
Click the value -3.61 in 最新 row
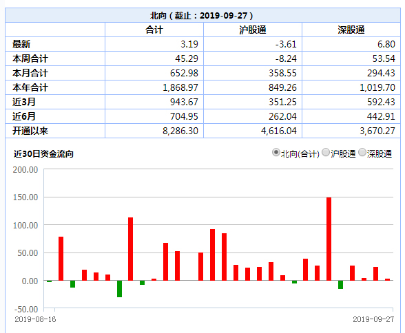pos(286,44)
